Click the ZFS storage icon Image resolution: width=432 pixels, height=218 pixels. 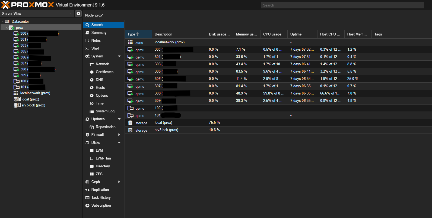[x=92, y=174]
